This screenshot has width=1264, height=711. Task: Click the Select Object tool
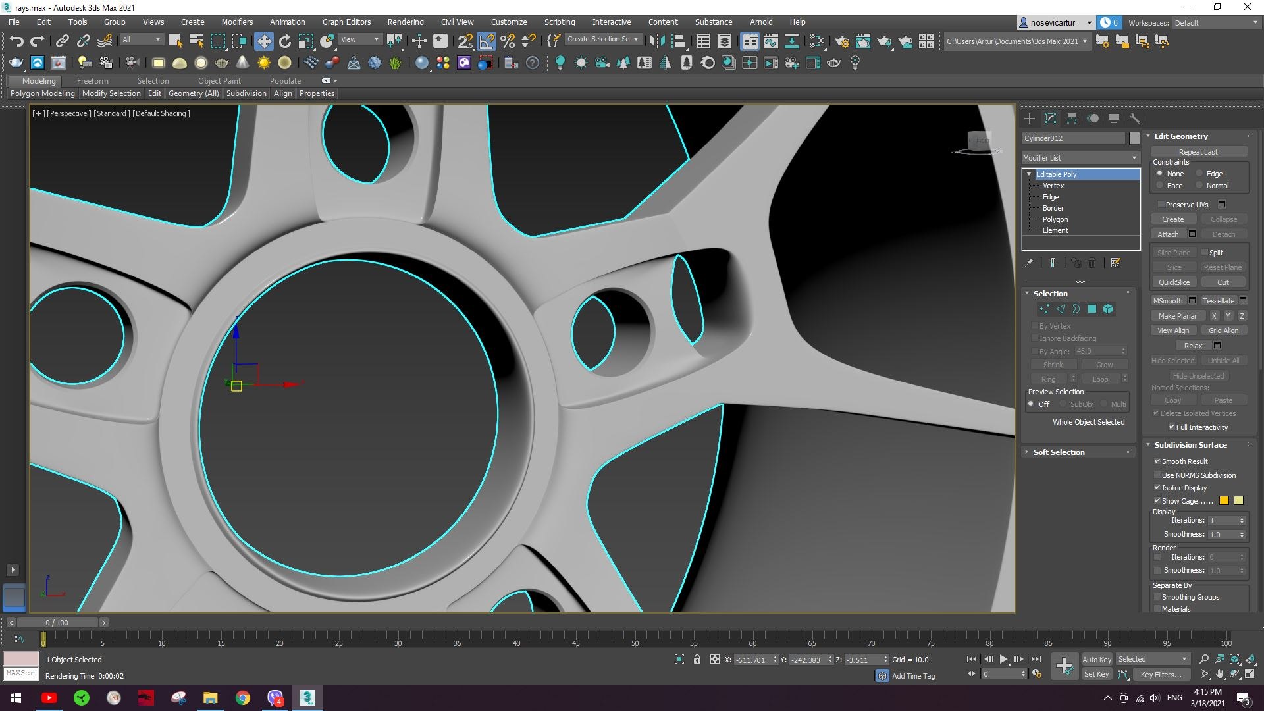[x=175, y=41]
